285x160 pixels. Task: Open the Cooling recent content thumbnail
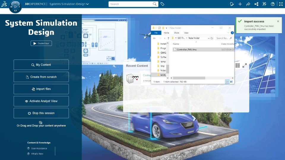(x=133, y=79)
